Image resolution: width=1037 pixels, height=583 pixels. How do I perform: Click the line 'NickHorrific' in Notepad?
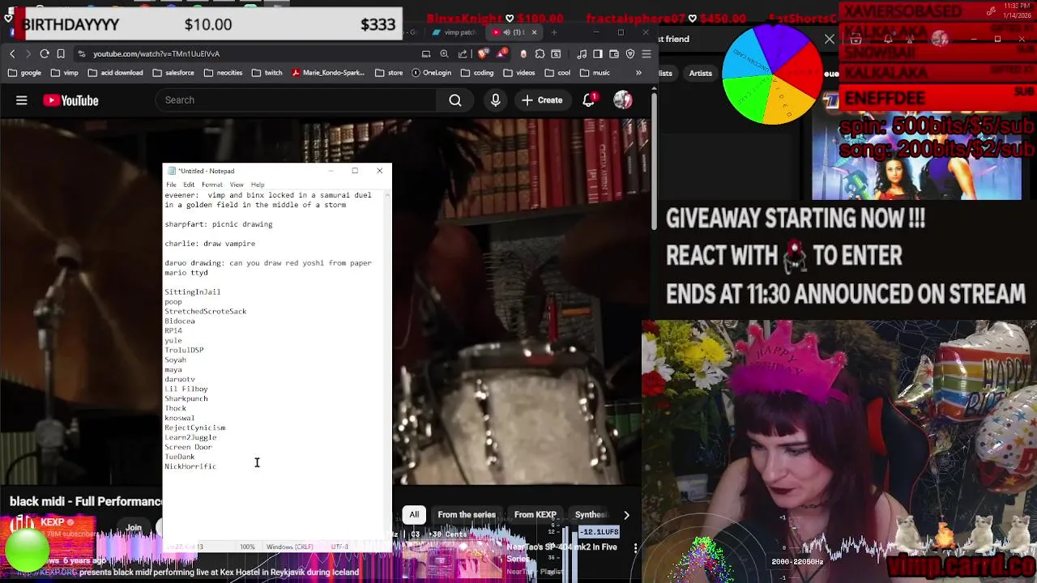pyautogui.click(x=190, y=466)
